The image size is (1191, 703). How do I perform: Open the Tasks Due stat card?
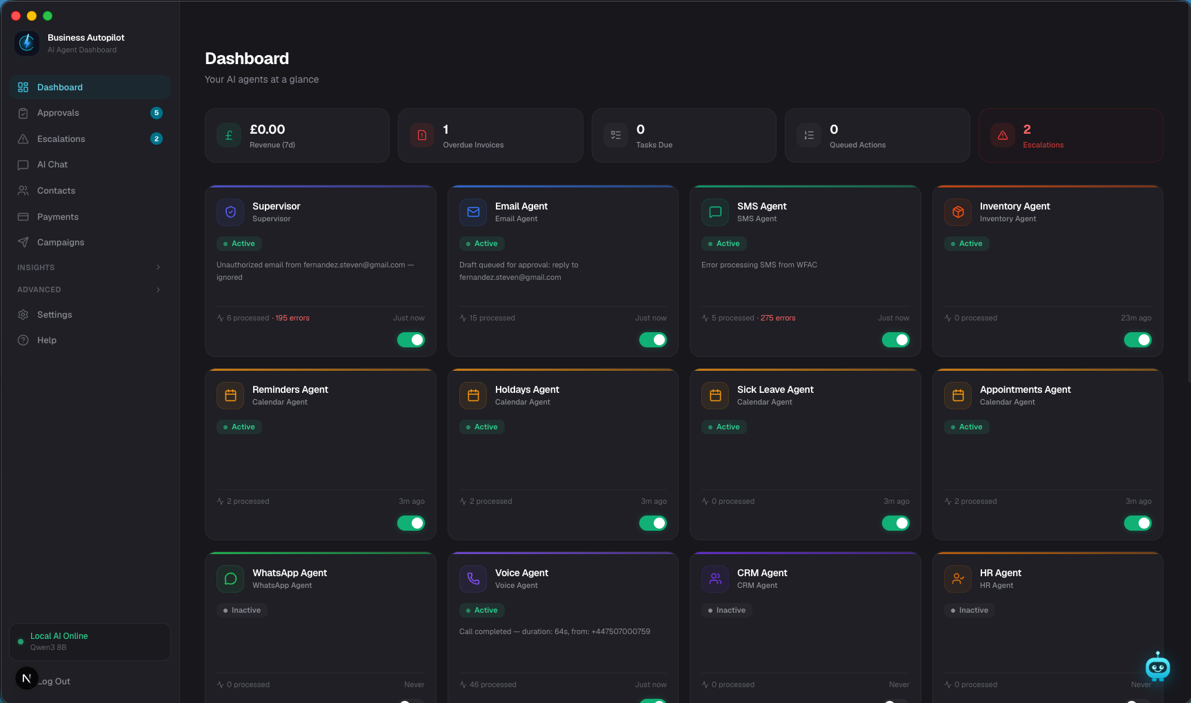tap(684, 136)
